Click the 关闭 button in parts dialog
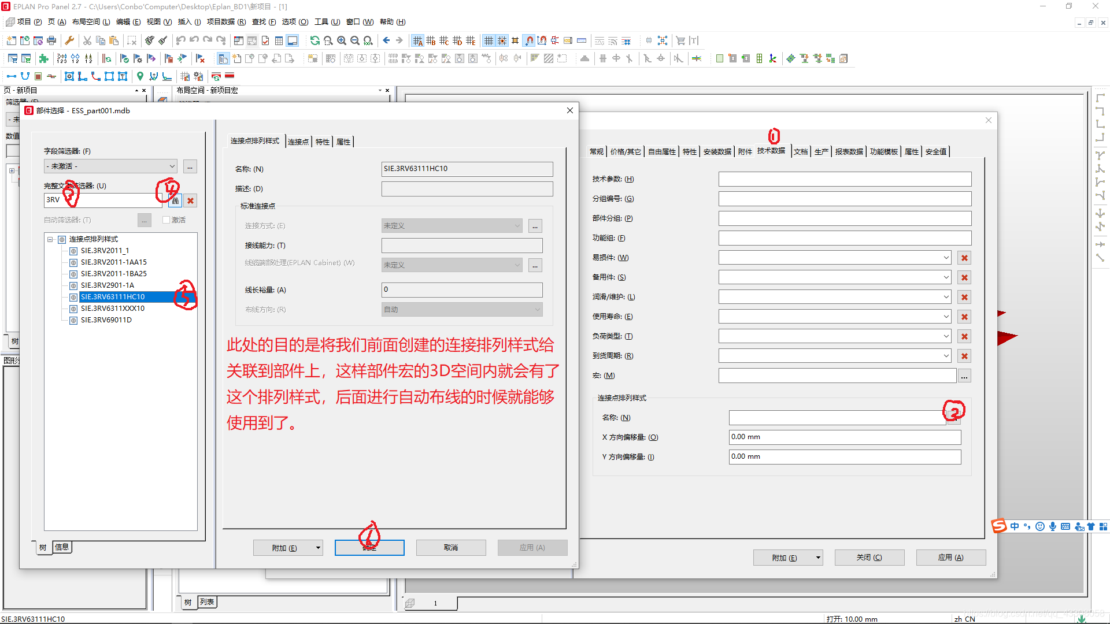Image resolution: width=1110 pixels, height=624 pixels. [x=869, y=558]
